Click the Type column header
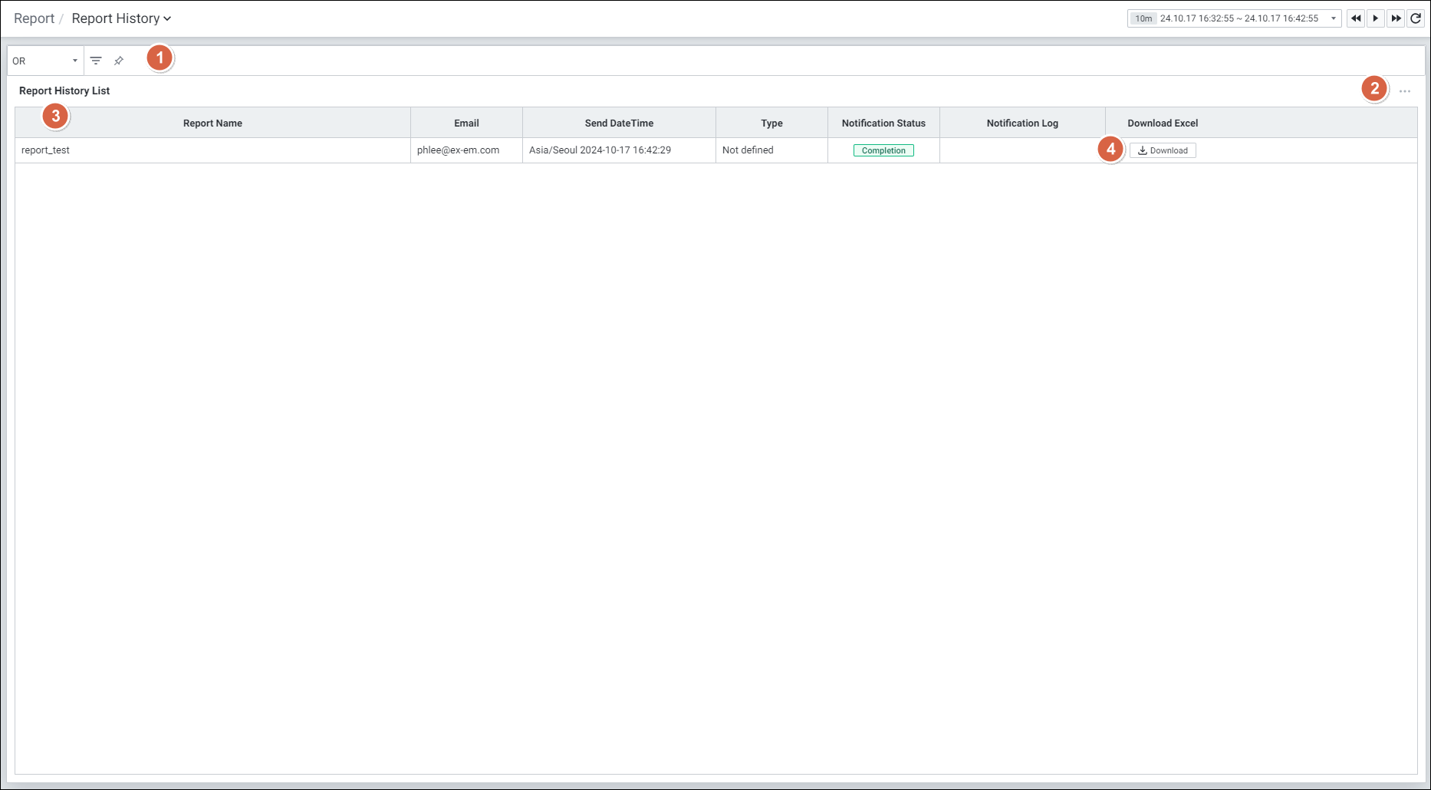 click(x=771, y=123)
